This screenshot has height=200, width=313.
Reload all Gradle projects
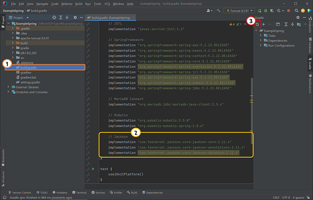click(257, 24)
